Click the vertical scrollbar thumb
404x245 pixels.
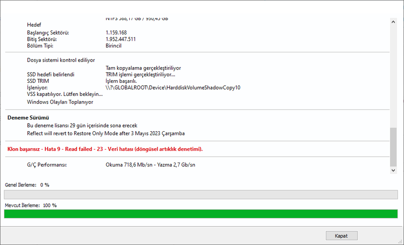tap(393, 147)
